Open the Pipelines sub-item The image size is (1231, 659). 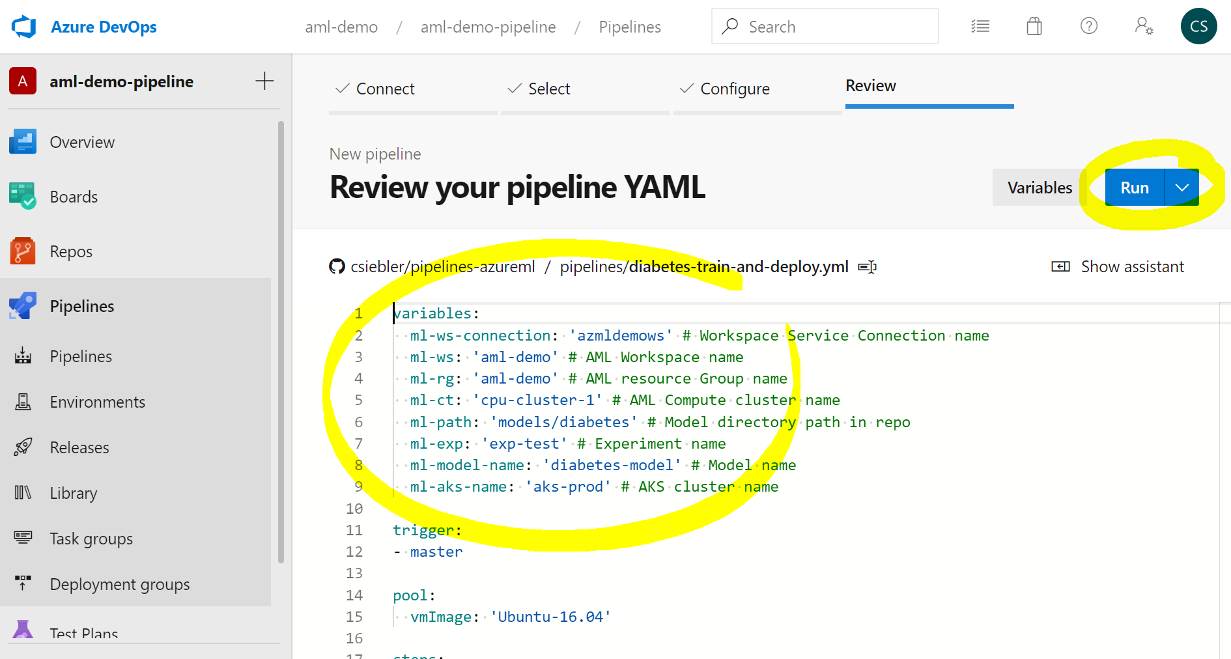pyautogui.click(x=135, y=356)
